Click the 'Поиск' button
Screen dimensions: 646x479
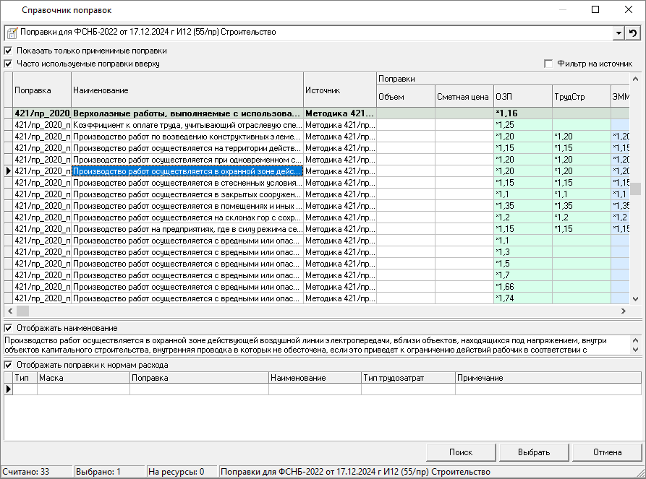(461, 452)
